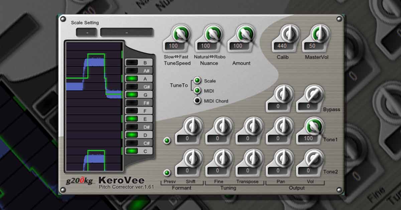This screenshot has width=401, height=210.
Task: Disable the A note key
Action: [139, 79]
